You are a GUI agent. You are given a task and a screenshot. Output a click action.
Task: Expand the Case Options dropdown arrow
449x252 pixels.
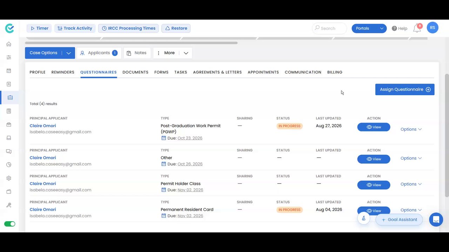tap(68, 53)
